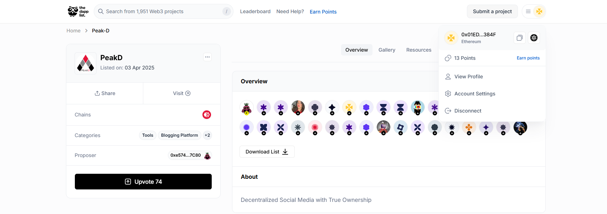Click the Decentralized Social Media with True Ownership text

[x=306, y=200]
